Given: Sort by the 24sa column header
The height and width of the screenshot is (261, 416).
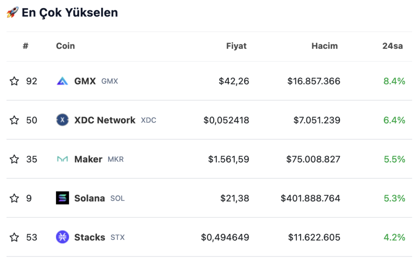Looking at the screenshot, I should [392, 46].
